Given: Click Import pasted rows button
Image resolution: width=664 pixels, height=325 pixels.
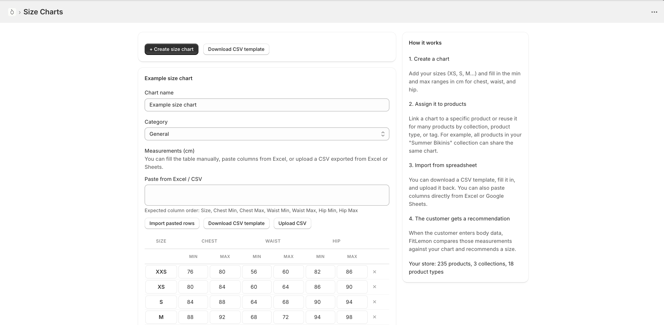Looking at the screenshot, I should [x=172, y=223].
